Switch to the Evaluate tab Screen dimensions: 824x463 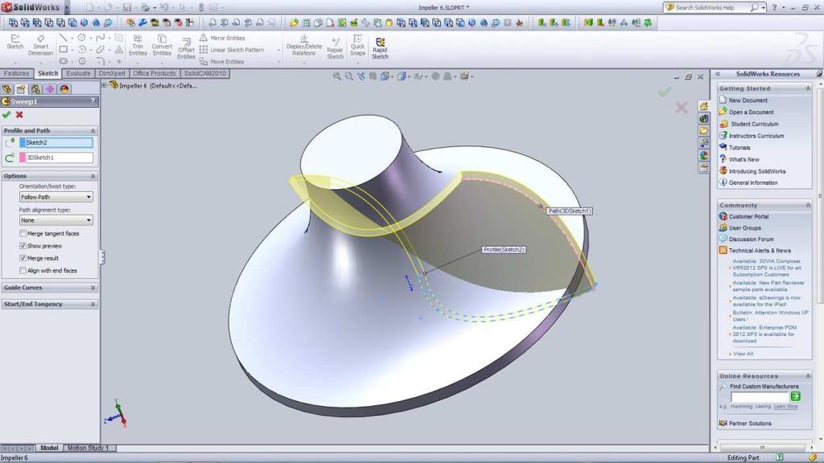coord(78,73)
